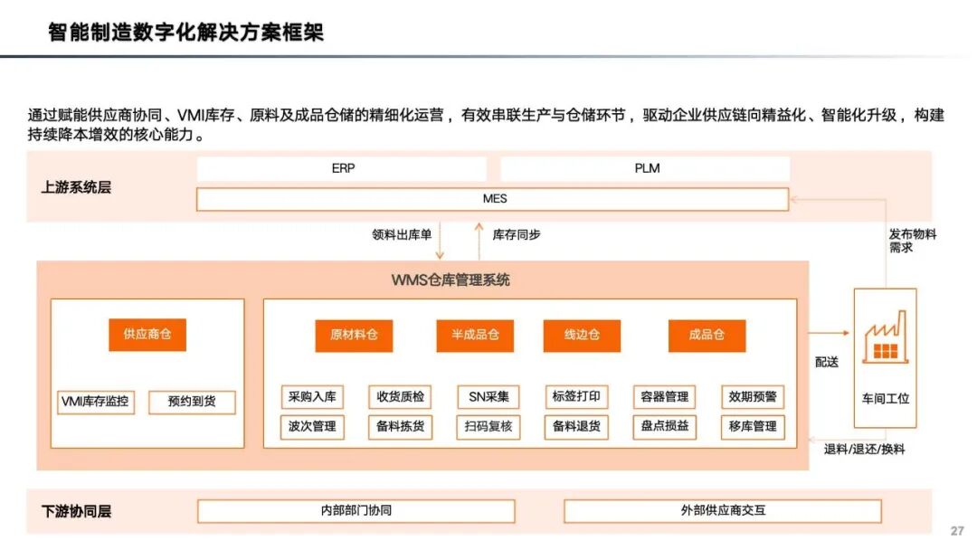The height and width of the screenshot is (550, 977).
Task: Click the 车间工位 label
Action: [886, 399]
